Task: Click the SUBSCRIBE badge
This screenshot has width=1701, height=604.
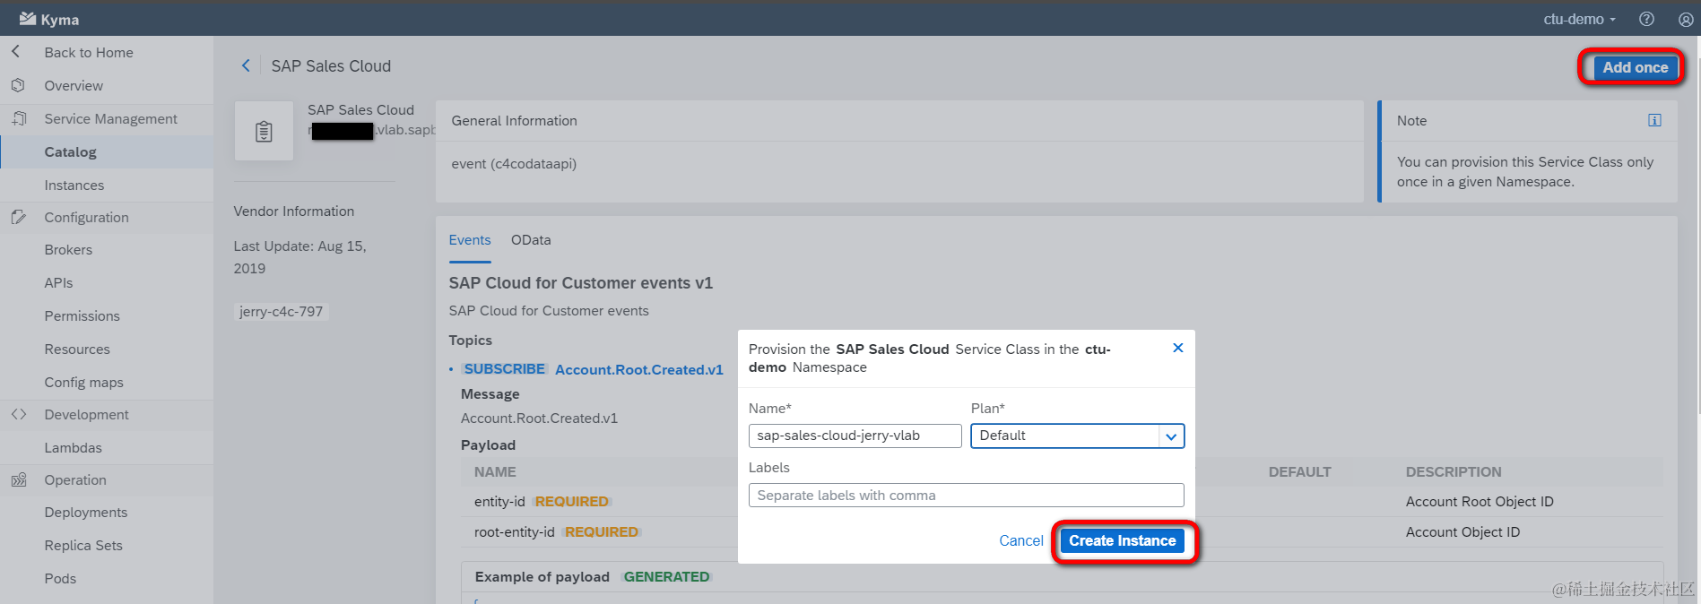Action: tap(504, 369)
